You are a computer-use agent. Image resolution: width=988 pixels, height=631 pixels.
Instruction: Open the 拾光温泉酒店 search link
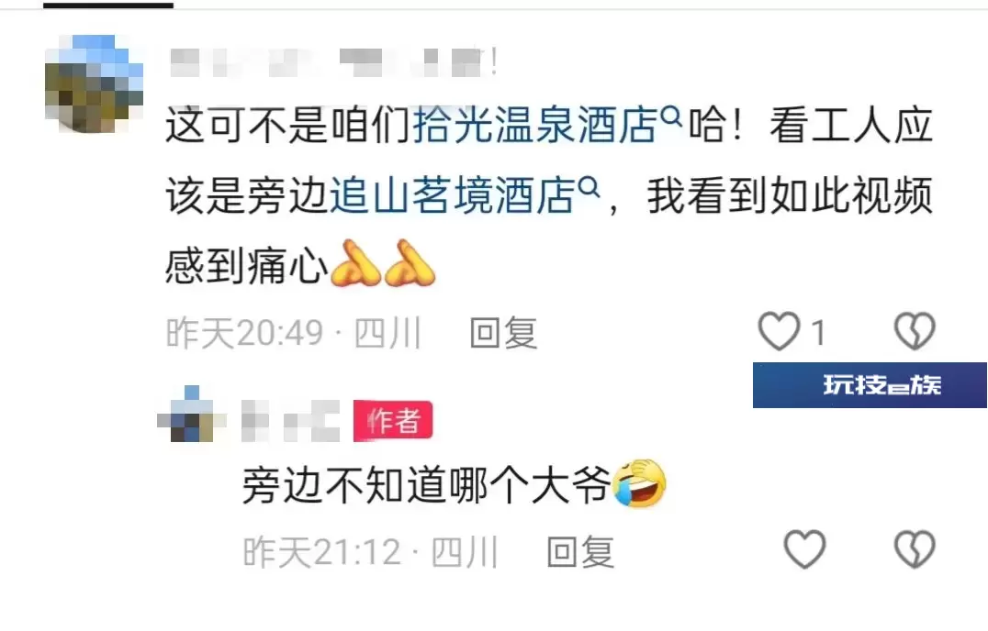click(535, 126)
